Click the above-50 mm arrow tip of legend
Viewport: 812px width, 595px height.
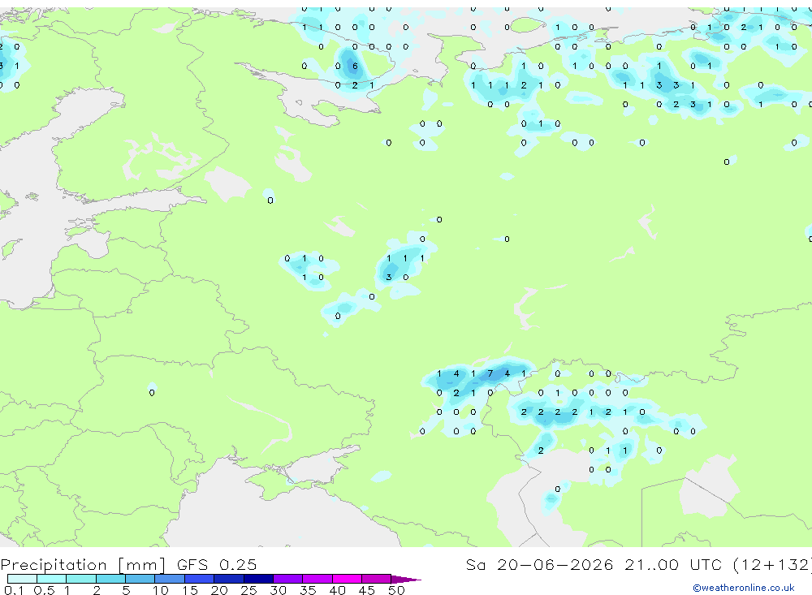(406, 579)
